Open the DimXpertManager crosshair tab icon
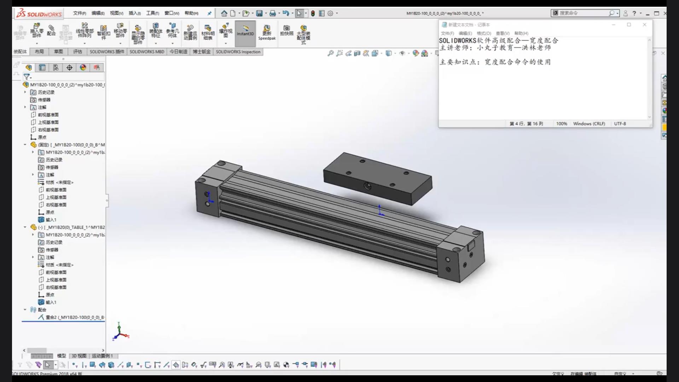Viewport: 679px width, 382px height. (69, 68)
